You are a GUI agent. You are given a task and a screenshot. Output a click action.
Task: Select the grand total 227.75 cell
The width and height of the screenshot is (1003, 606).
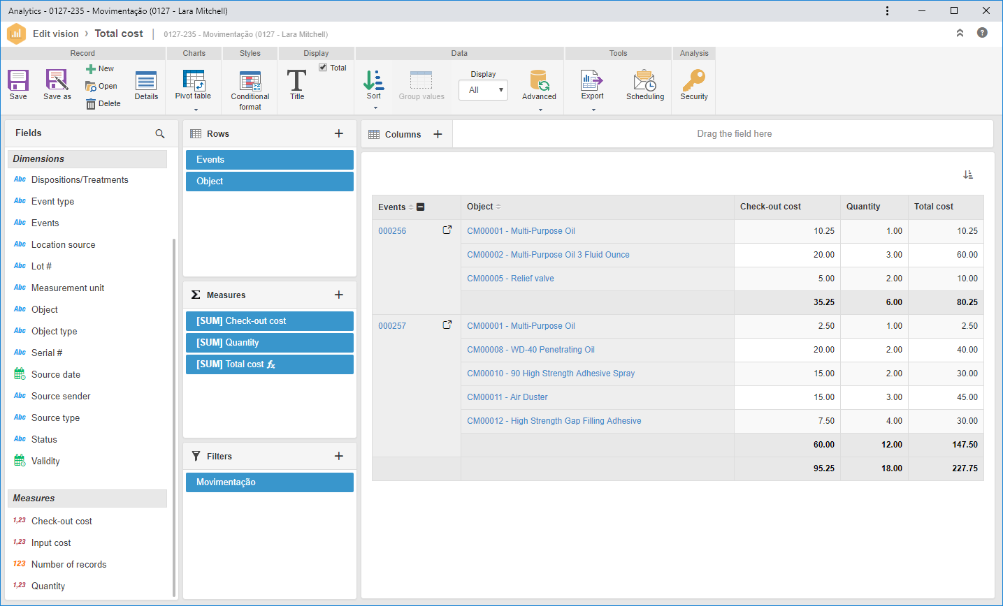tap(946, 468)
